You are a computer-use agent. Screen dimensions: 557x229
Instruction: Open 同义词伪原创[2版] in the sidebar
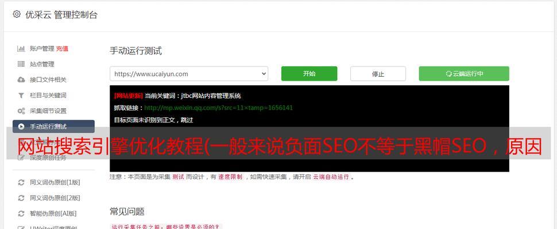(x=55, y=198)
